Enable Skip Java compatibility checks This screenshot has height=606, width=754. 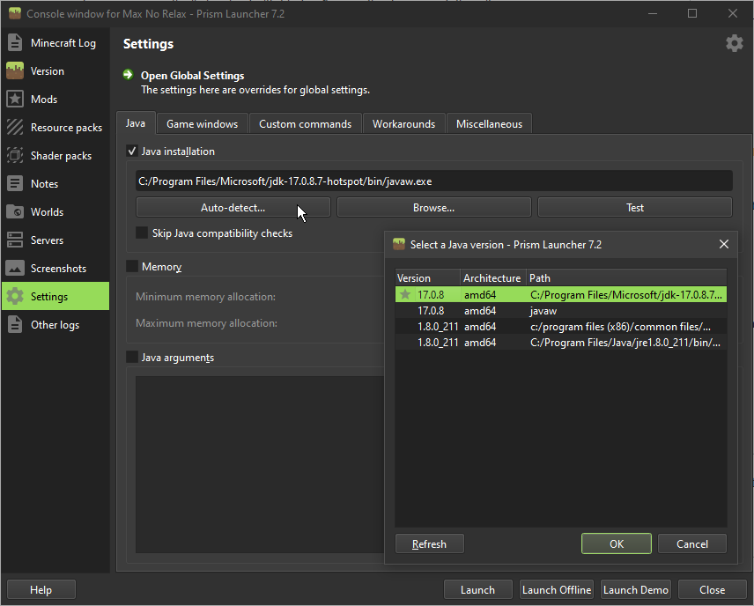pos(142,233)
